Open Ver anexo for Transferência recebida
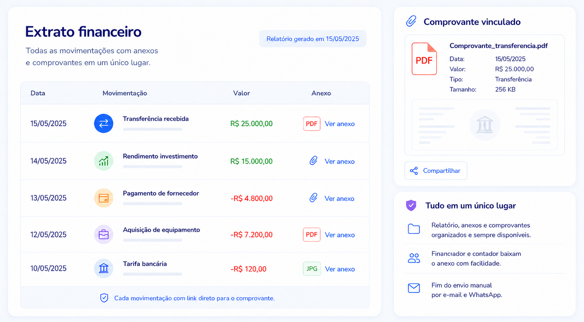The width and height of the screenshot is (584, 322). [340, 124]
